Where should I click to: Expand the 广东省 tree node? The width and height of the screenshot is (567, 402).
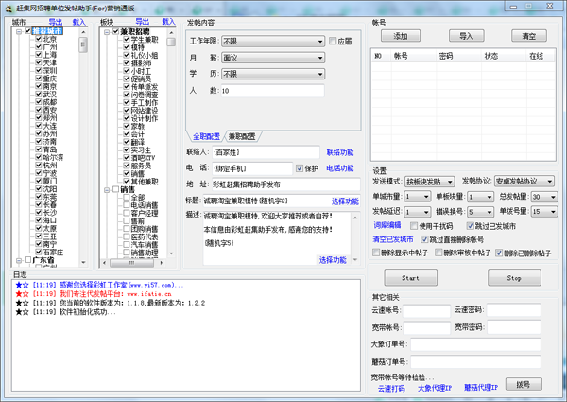pyautogui.click(x=19, y=260)
